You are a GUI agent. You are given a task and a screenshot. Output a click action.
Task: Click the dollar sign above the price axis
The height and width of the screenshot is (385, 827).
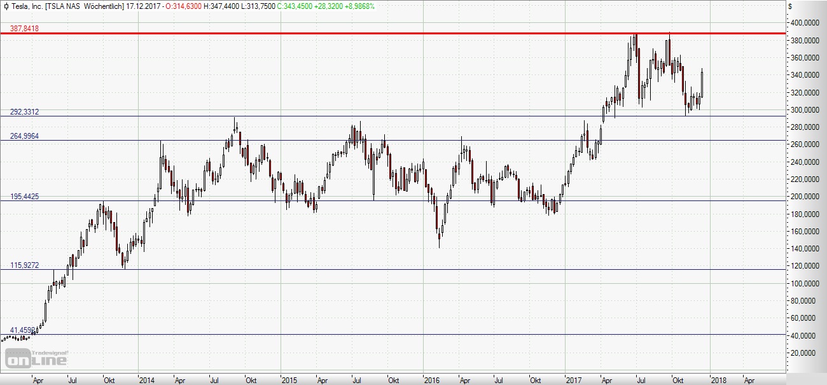coord(790,6)
